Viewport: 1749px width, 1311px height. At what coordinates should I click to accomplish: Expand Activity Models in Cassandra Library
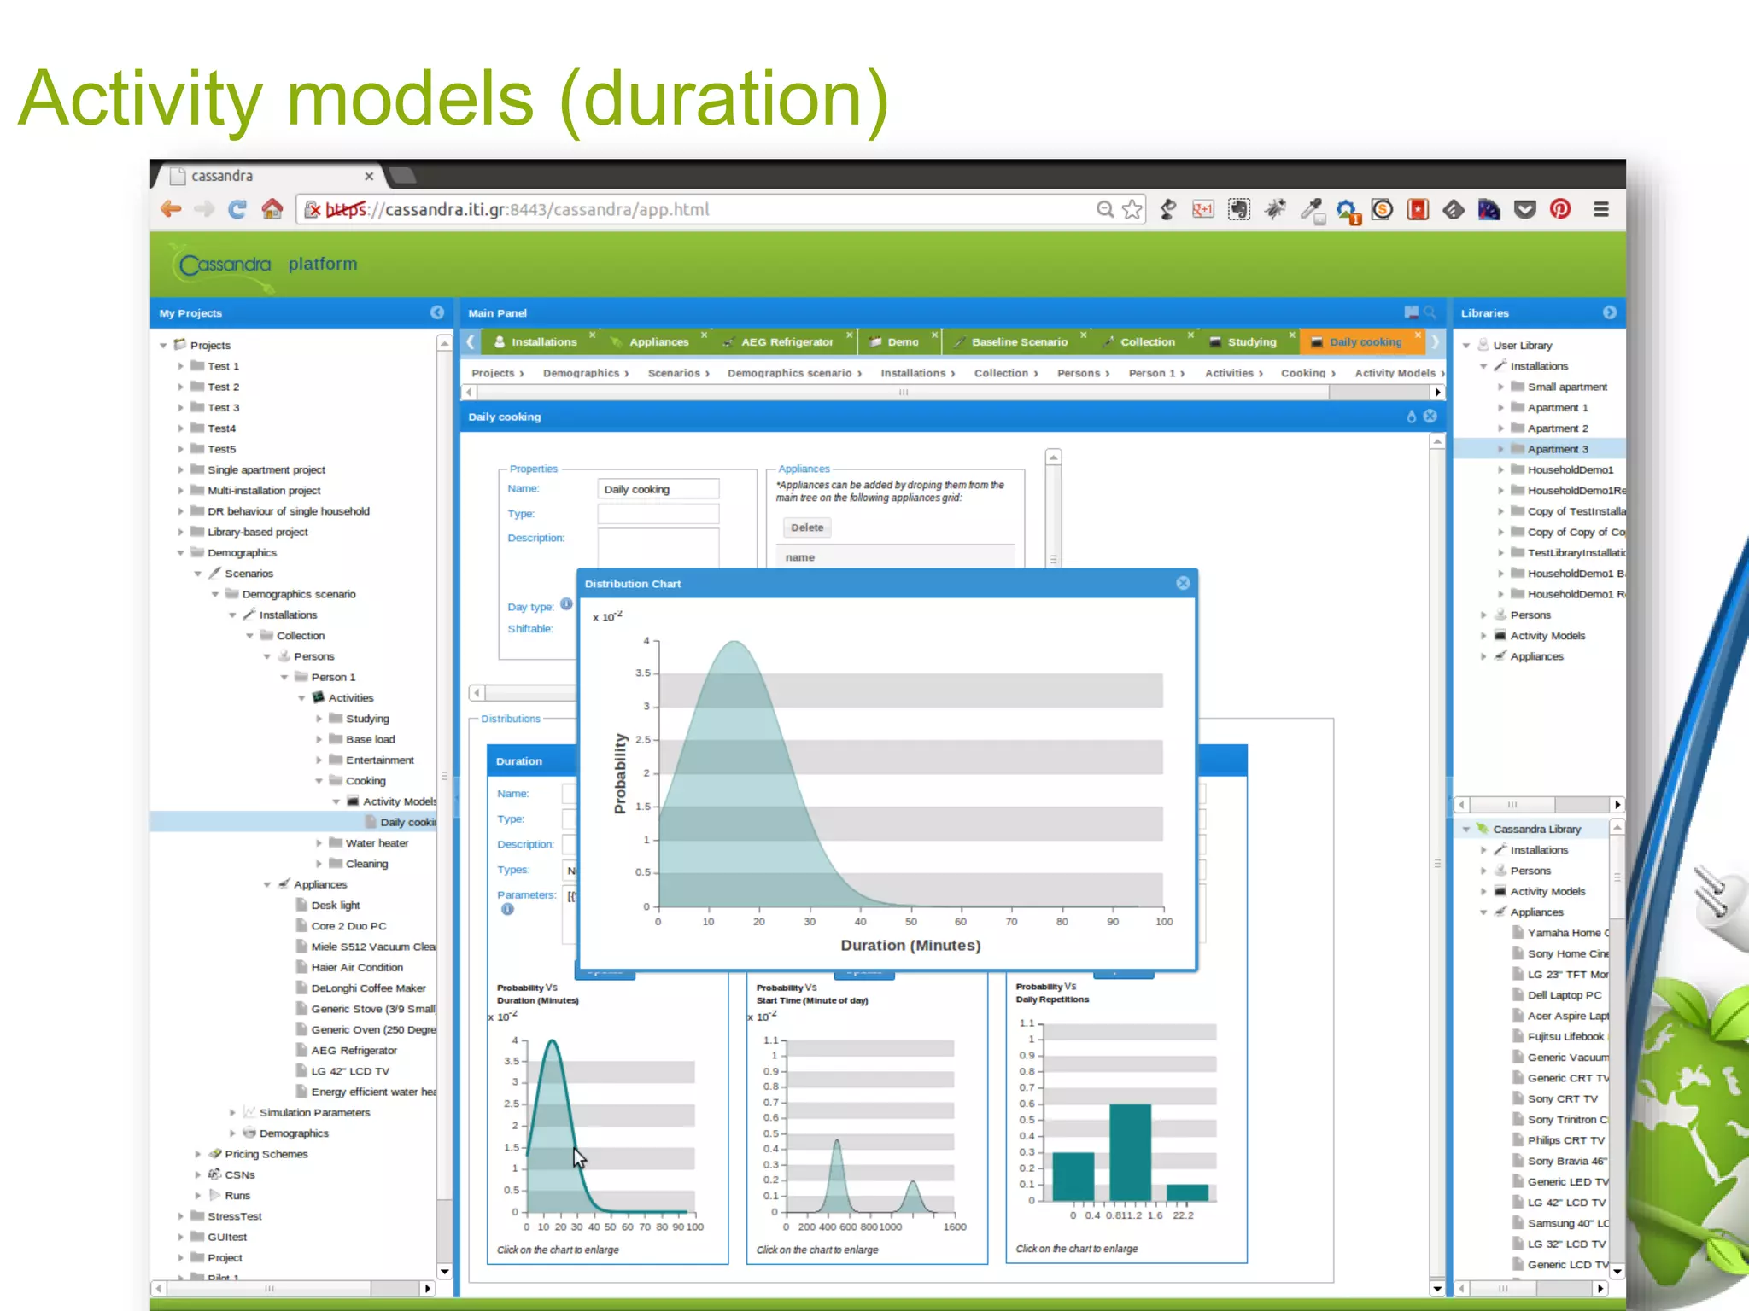point(1483,892)
